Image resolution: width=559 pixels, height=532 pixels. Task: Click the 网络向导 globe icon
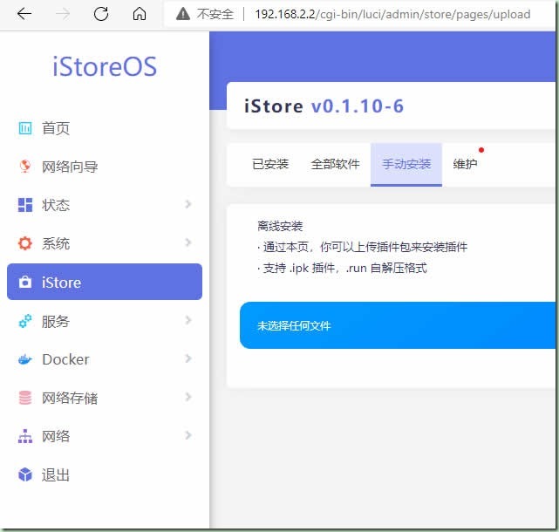[25, 167]
